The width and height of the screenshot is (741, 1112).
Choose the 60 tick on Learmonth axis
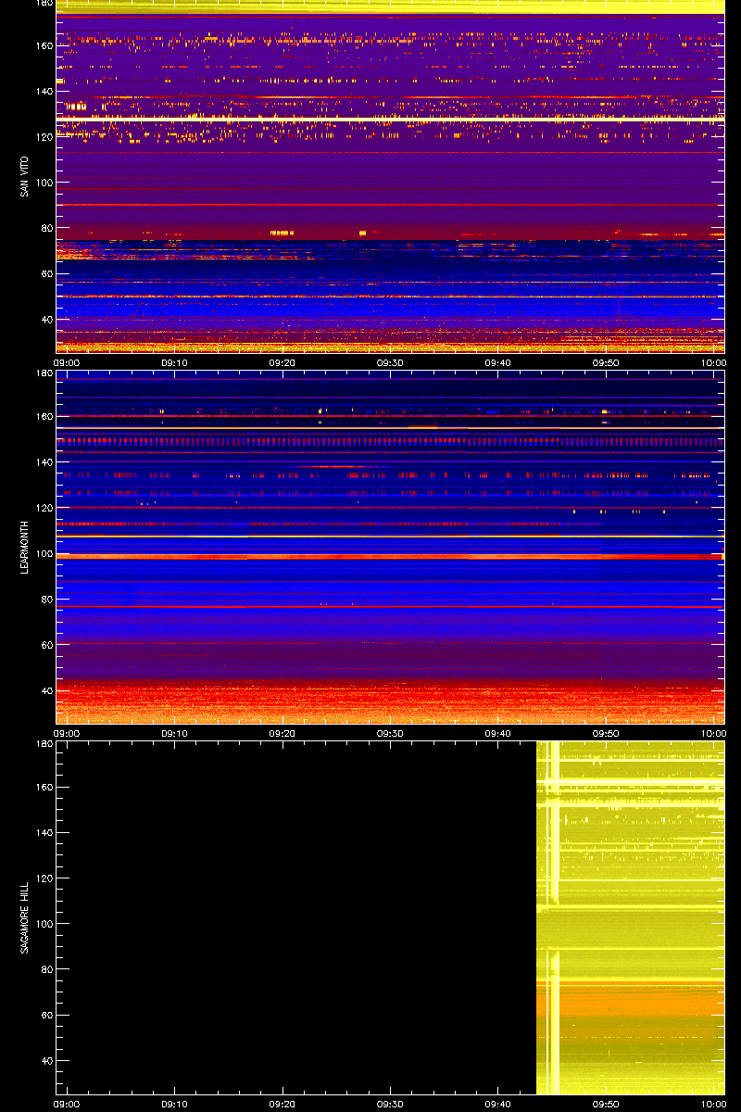pos(45,645)
